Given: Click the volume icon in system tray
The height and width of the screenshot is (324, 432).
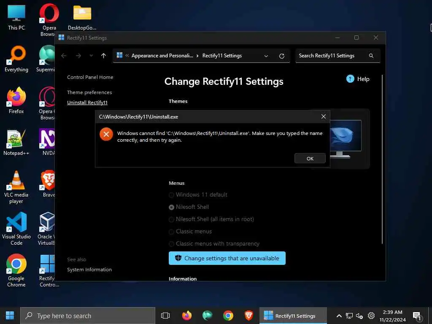Looking at the screenshot, I should 359,316.
